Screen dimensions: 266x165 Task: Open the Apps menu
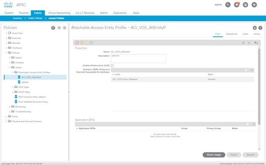click(136, 13)
